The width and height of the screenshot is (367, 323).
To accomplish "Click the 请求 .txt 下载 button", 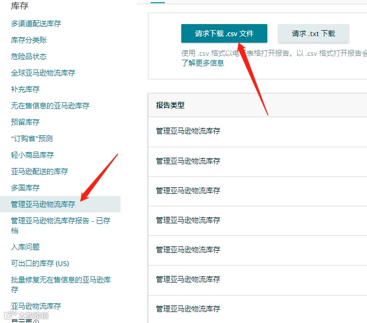I will coord(313,33).
